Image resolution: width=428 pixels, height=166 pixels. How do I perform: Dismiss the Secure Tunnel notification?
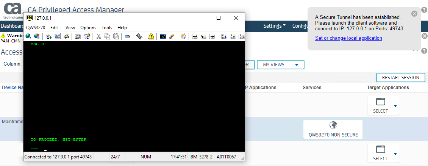coord(414,14)
